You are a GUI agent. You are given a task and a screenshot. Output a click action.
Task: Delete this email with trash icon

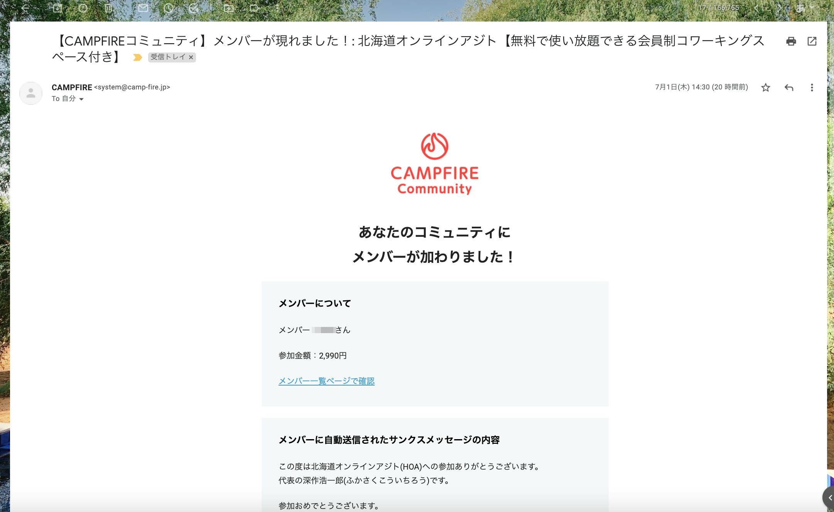pos(109,8)
